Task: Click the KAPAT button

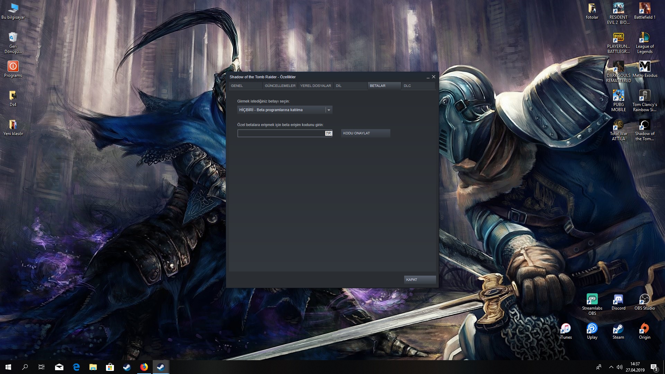Action: point(420,280)
